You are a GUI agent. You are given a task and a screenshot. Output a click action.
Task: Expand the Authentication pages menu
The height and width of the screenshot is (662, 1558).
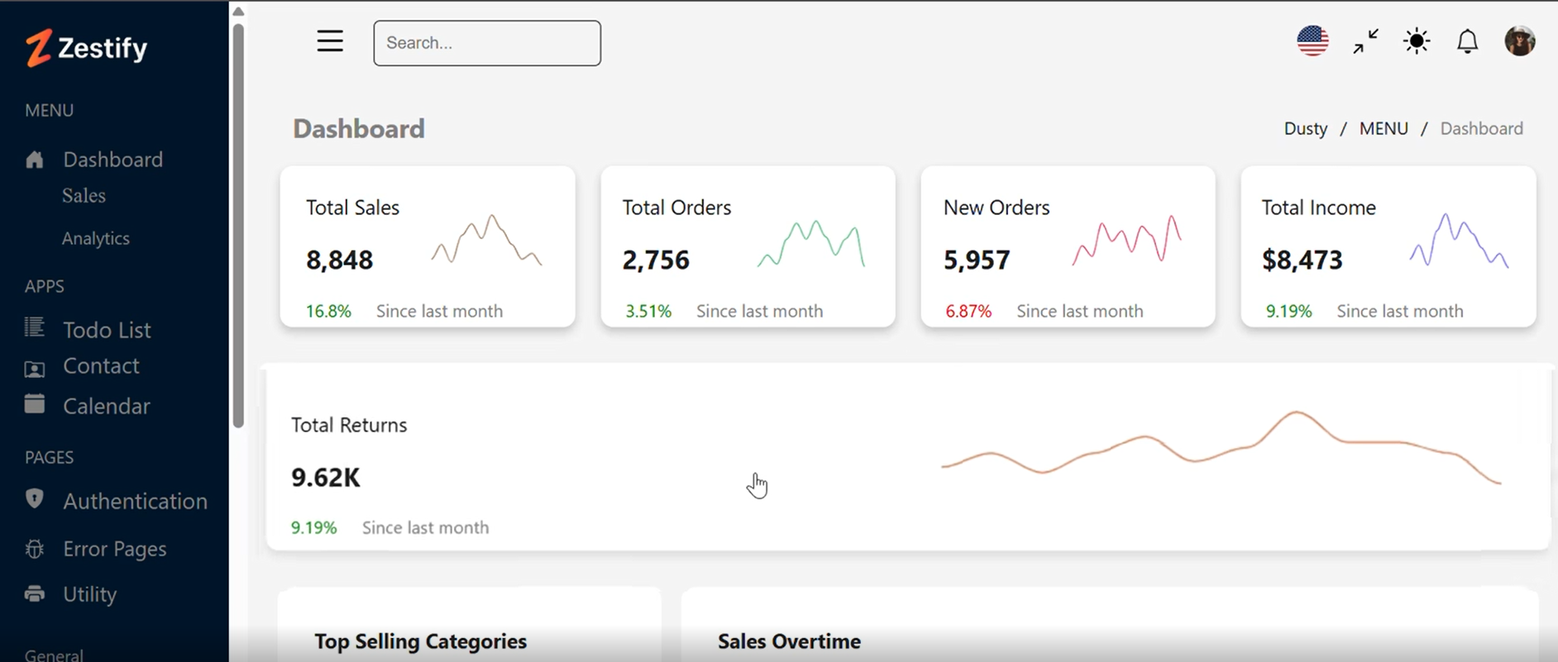135,501
